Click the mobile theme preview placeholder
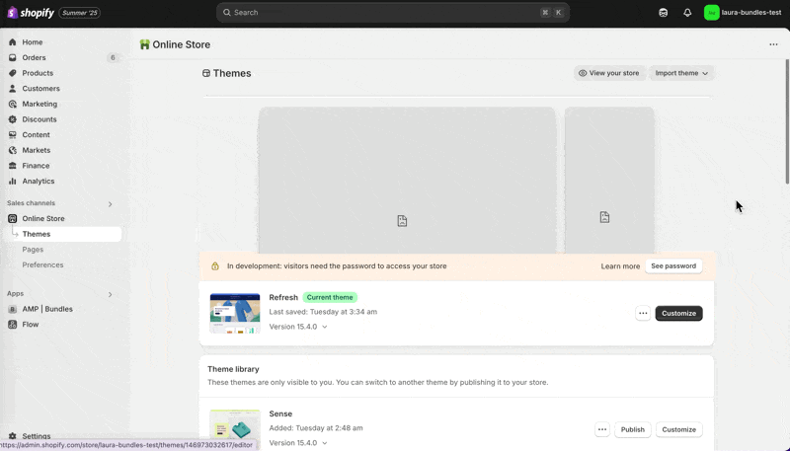 tap(609, 181)
